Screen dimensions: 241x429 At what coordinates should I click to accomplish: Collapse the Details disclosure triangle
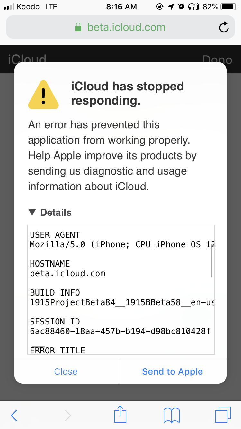tap(32, 212)
